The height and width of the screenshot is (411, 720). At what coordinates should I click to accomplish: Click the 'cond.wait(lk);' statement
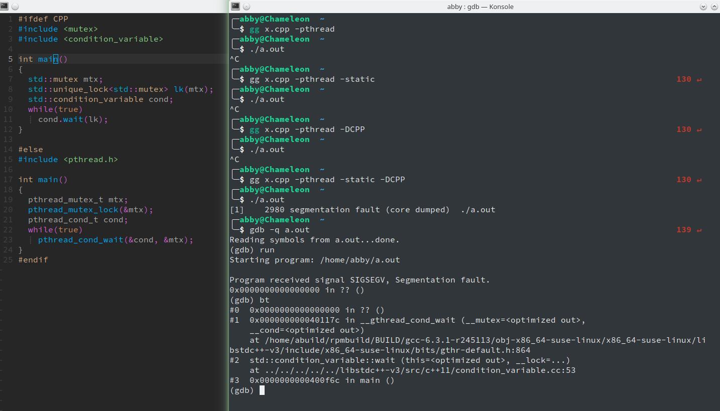pyautogui.click(x=73, y=119)
